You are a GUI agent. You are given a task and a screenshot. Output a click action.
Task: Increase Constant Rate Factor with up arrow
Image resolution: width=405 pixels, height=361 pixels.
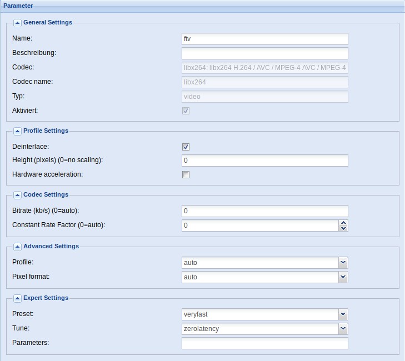click(343, 223)
